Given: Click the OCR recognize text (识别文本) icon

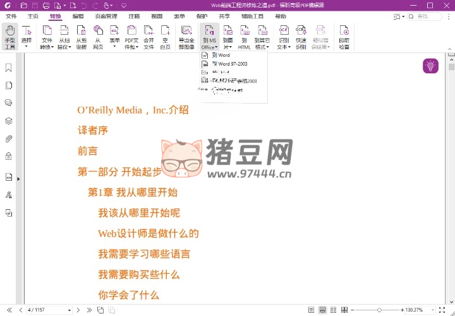Looking at the screenshot, I should (x=284, y=37).
